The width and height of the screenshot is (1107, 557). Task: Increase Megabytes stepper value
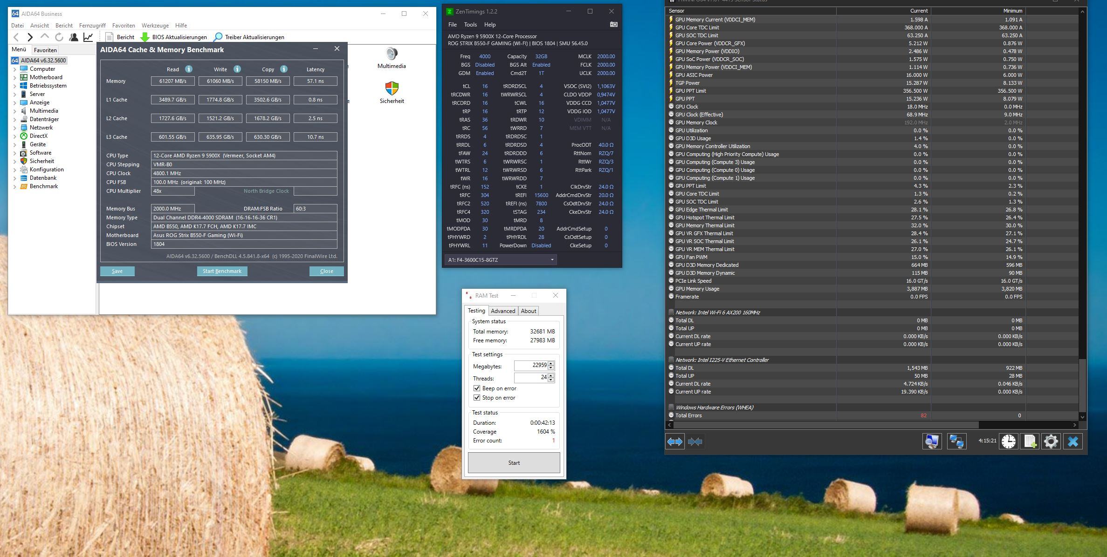(551, 363)
